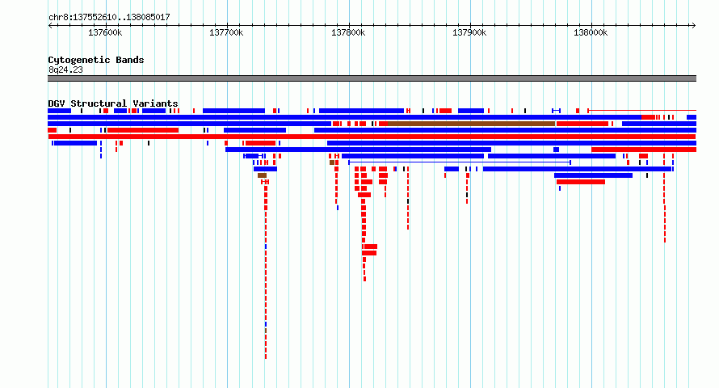The height and width of the screenshot is (388, 719).
Task: Select the thin blue line variant with end caps
Action: (460, 162)
